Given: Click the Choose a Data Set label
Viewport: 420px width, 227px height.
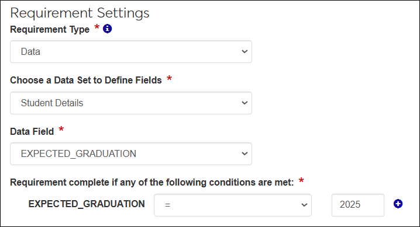Looking at the screenshot, I should point(86,80).
